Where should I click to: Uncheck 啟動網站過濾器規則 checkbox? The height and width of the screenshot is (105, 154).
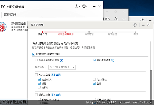coord(34,54)
